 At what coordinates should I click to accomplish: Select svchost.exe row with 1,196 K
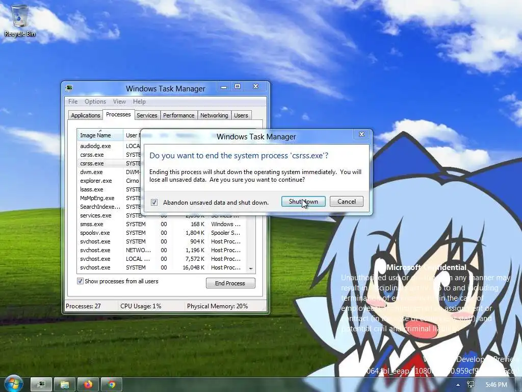click(x=163, y=250)
